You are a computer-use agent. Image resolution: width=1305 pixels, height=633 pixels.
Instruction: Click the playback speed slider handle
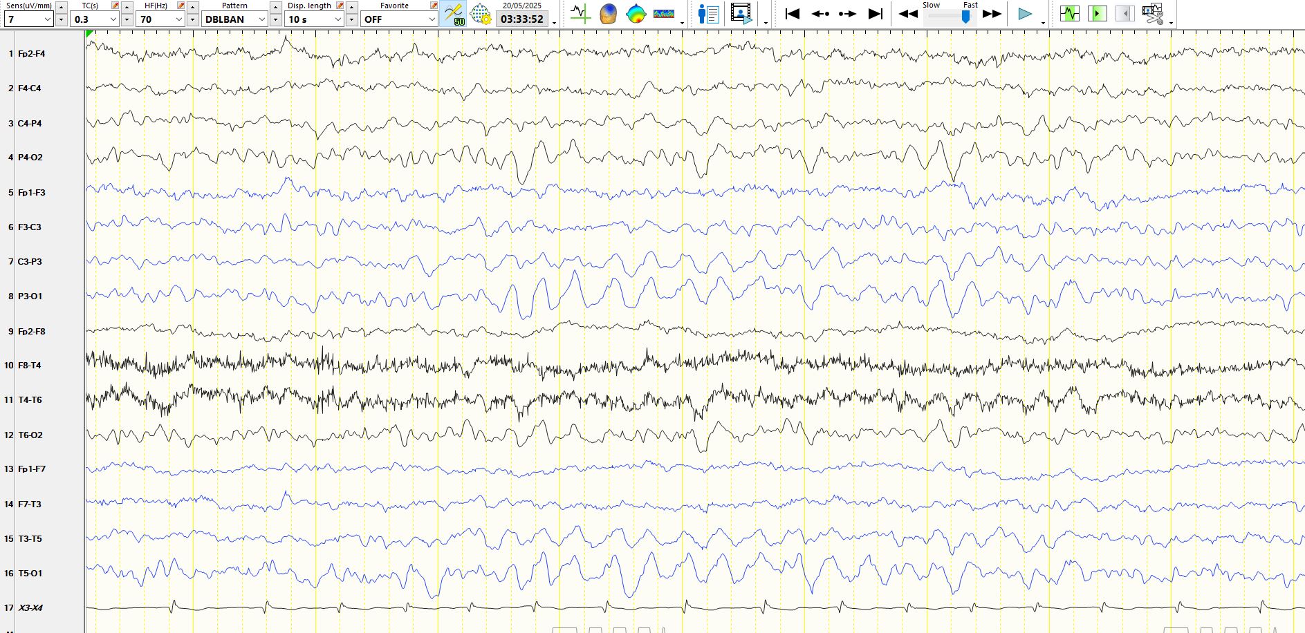coord(965,17)
